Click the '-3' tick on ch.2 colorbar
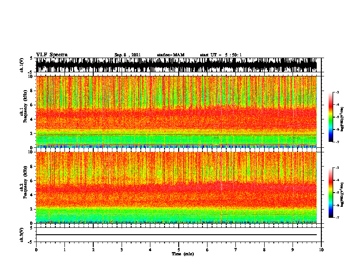 pyautogui.click(x=337, y=168)
